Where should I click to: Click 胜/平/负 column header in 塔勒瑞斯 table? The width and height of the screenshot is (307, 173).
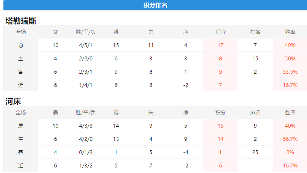coord(86,32)
